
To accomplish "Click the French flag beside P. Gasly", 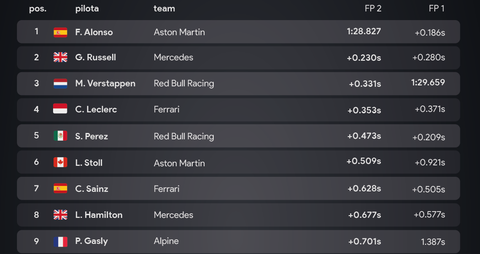I will pyautogui.click(x=60, y=242).
